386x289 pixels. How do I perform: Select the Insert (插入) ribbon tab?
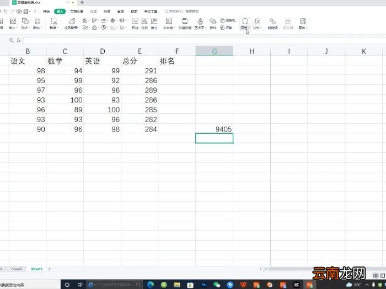(x=60, y=12)
